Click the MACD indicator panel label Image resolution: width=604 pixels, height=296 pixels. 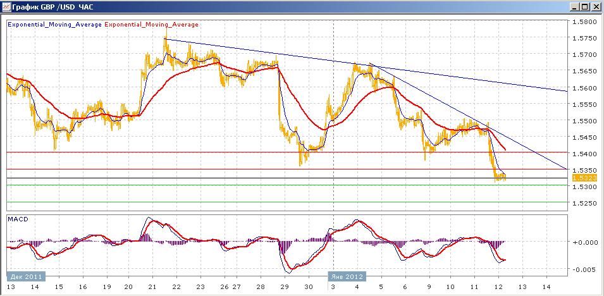click(15, 219)
